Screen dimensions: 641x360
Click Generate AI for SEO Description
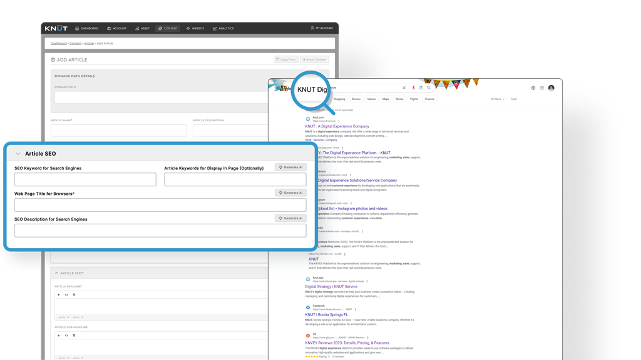tap(290, 218)
